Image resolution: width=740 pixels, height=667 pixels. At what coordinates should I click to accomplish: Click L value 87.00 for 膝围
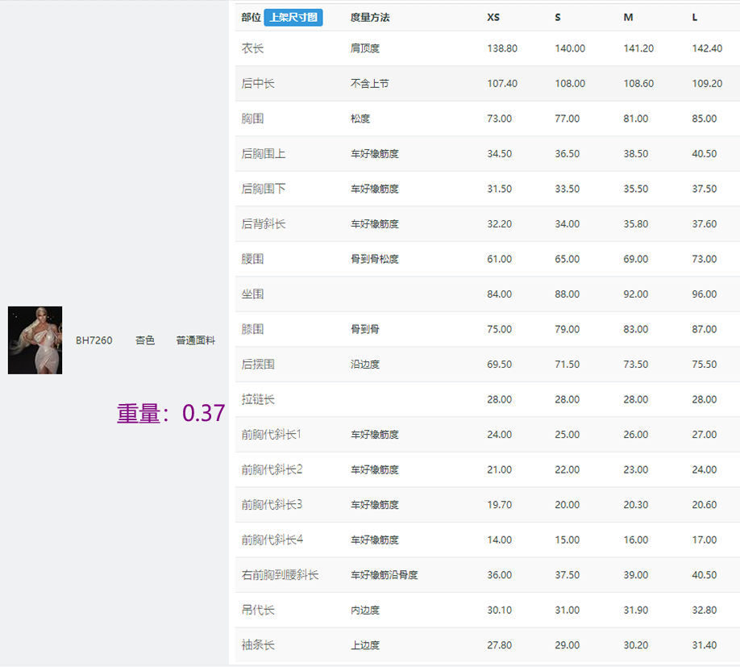click(705, 329)
